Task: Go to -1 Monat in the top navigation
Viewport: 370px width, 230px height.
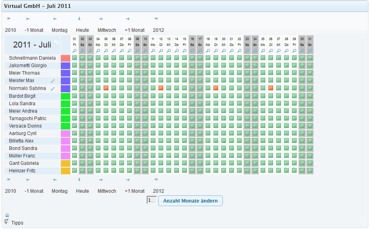Action: 34,30
